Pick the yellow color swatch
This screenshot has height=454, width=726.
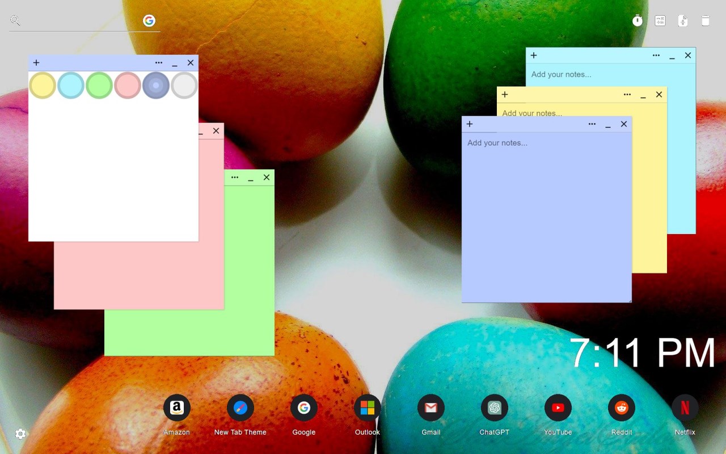pos(43,85)
